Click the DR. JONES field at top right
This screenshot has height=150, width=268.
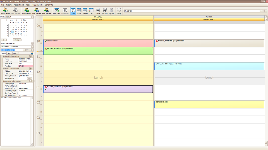[192, 11]
